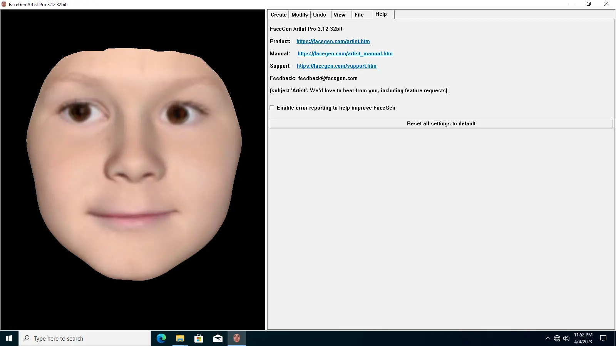This screenshot has width=616, height=346.
Task: Open the Create tab
Action: click(x=278, y=15)
